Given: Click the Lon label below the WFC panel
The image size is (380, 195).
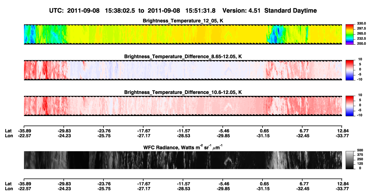Looking at the screenshot, I should tap(8, 189).
